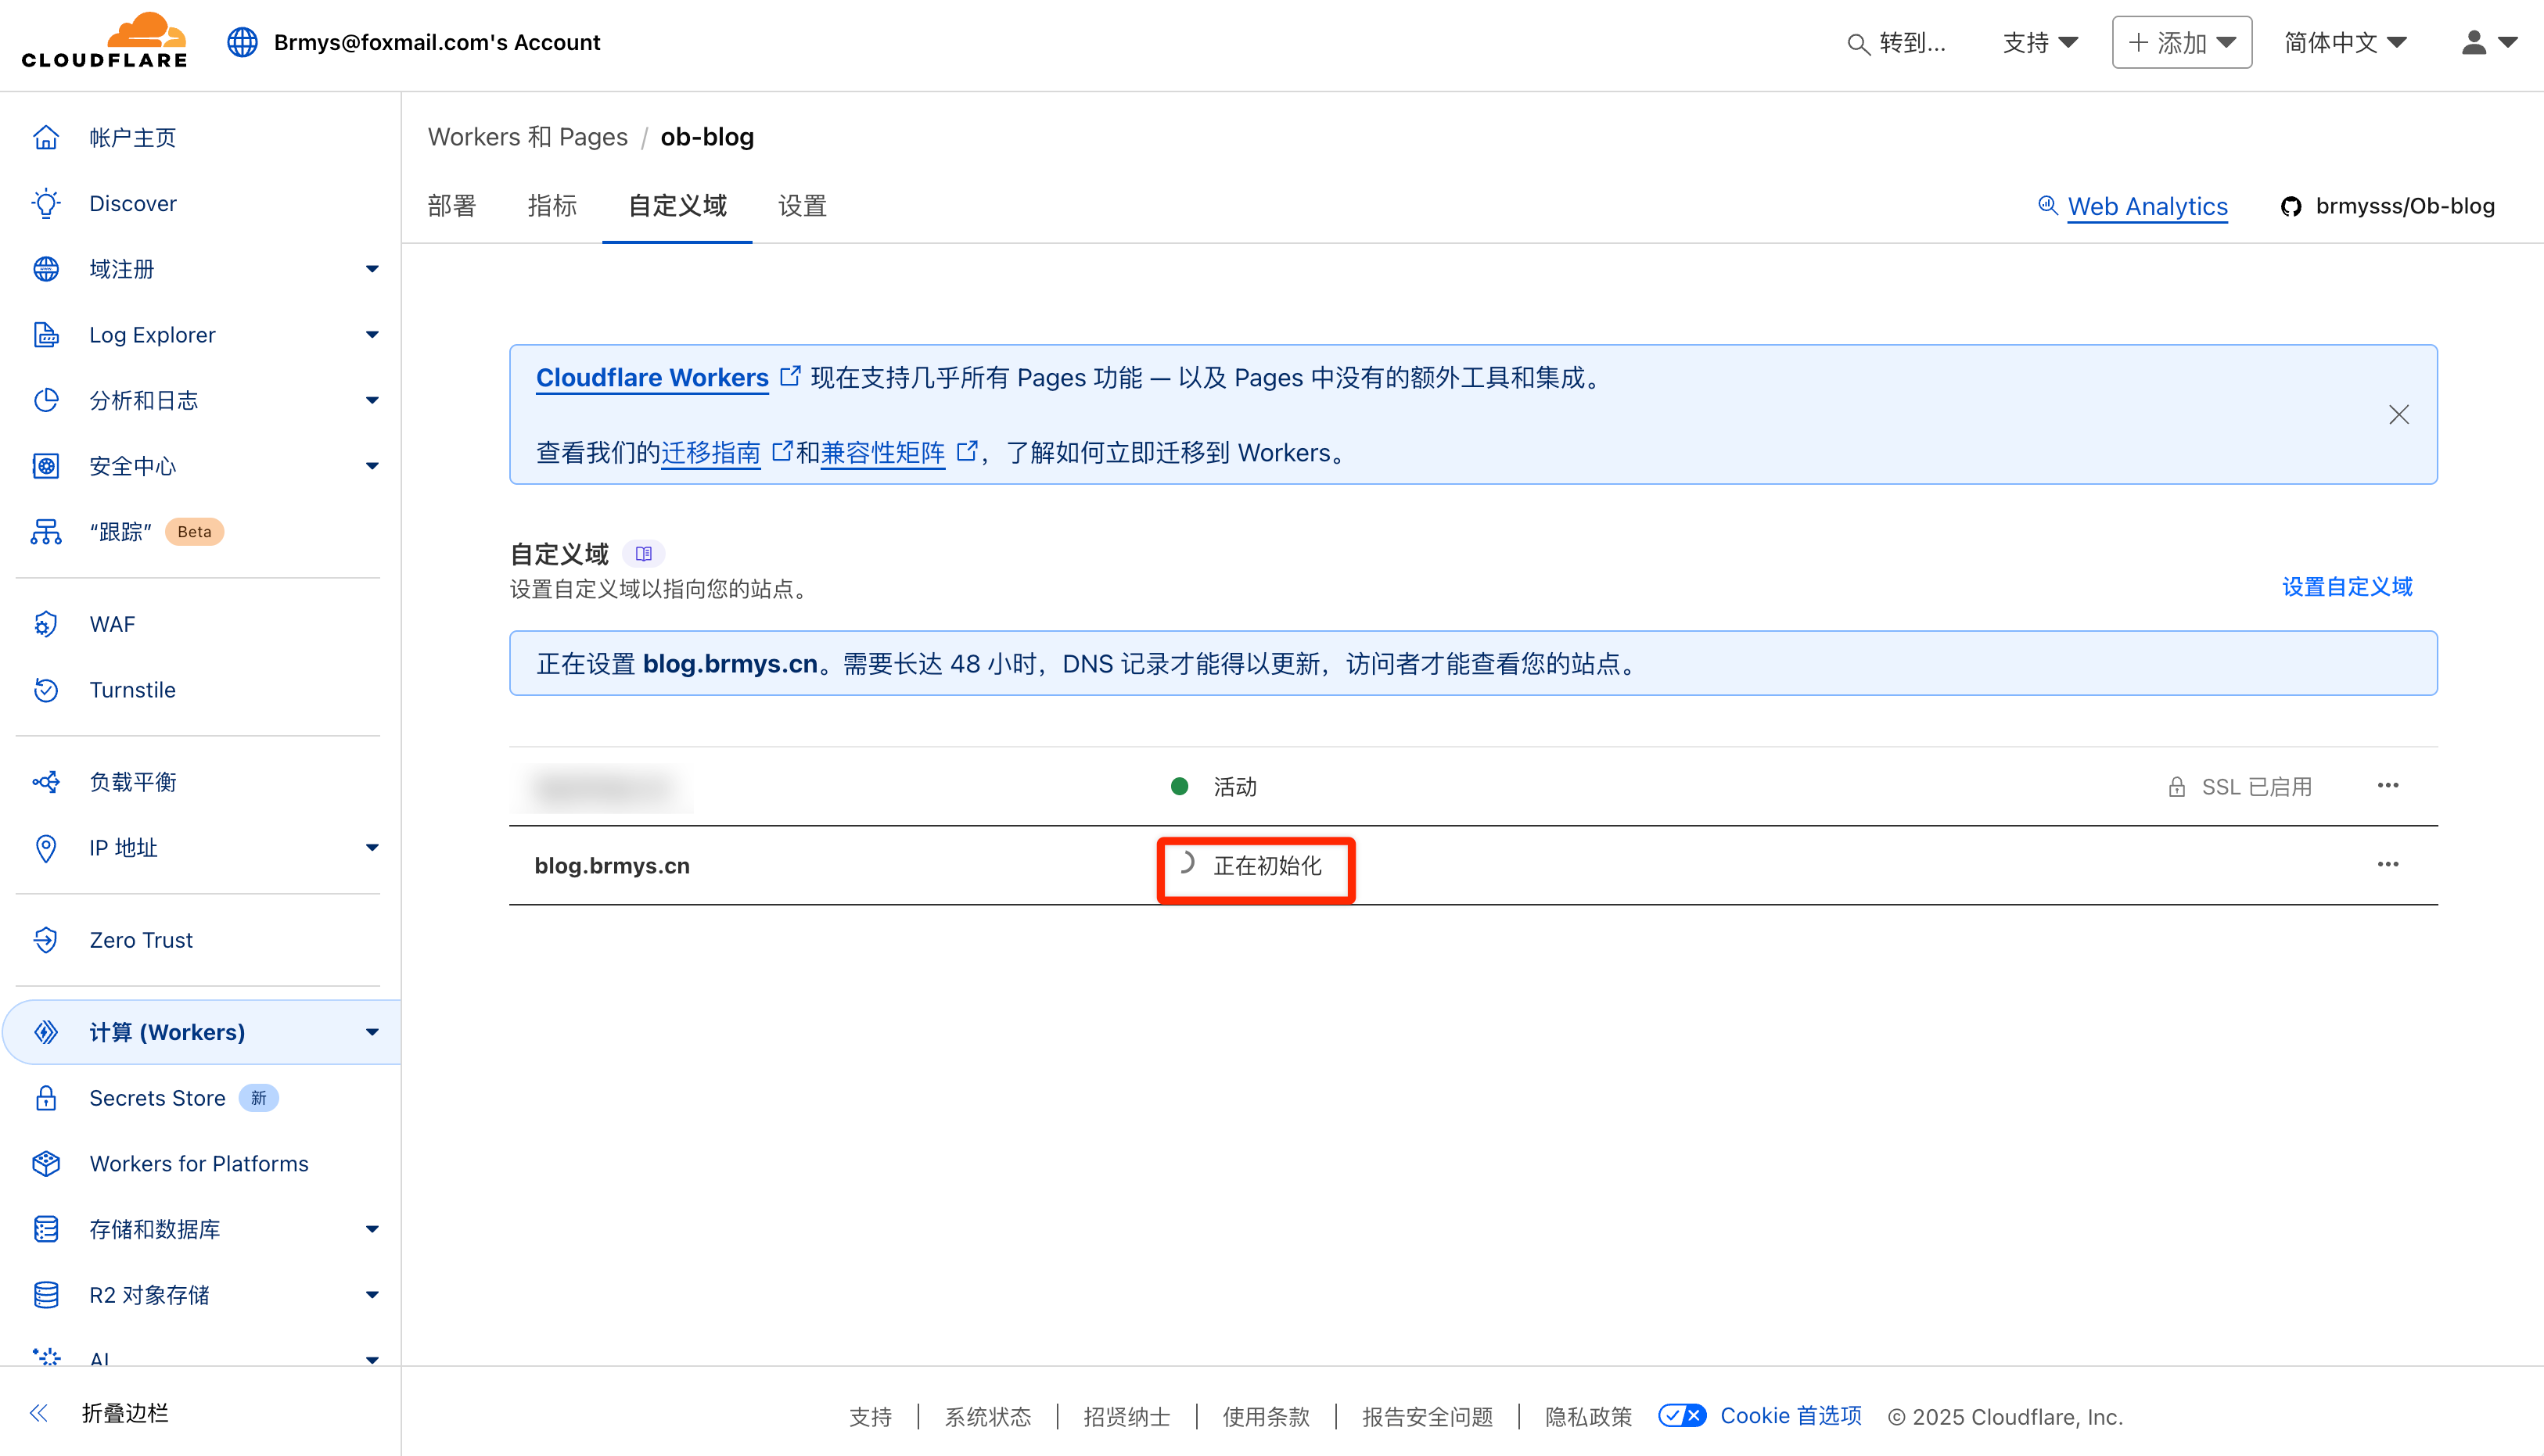Open the 兼容性矩阵 link

point(882,453)
